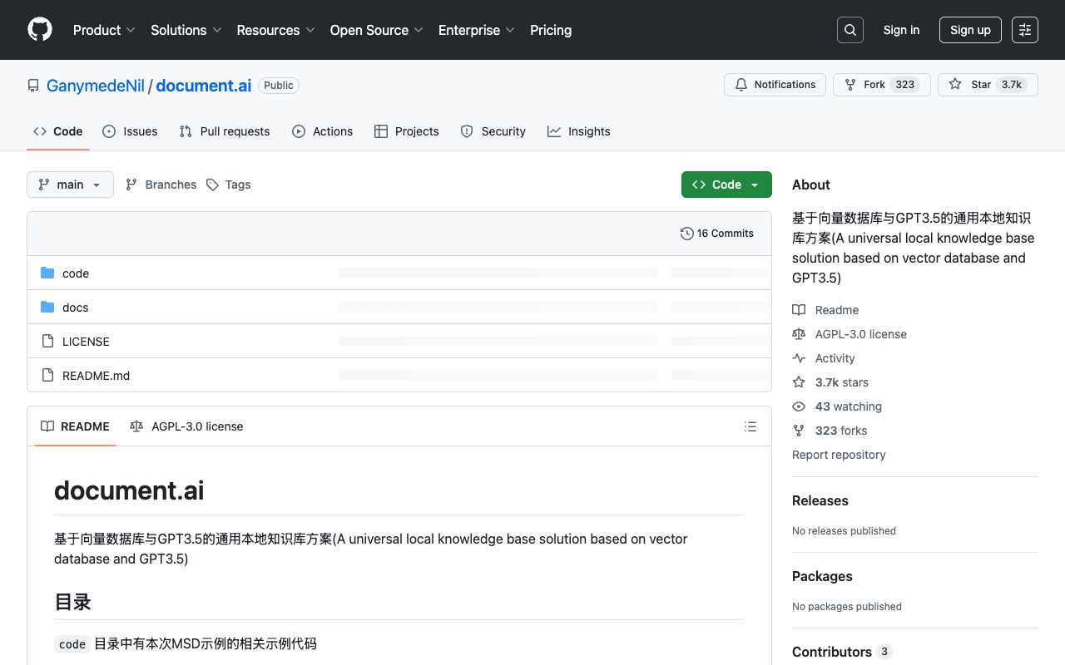Screen dimensions: 1065x665
Task: Click the GitHub logo icon
Action: pos(40,30)
